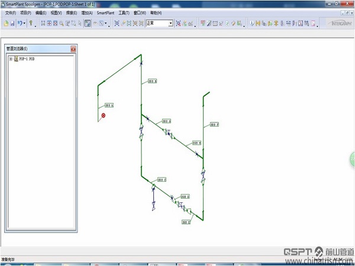This screenshot has width=355, height=266.
Task: Select the spool F label tag
Action: (x=214, y=124)
